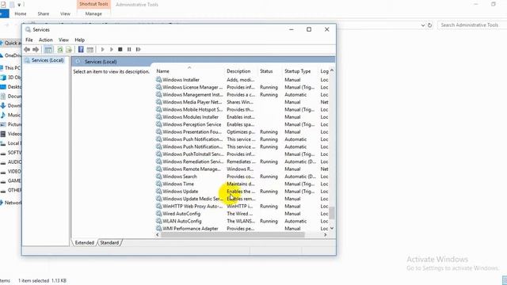
Task: Sort by the Description column header
Action: (x=241, y=71)
